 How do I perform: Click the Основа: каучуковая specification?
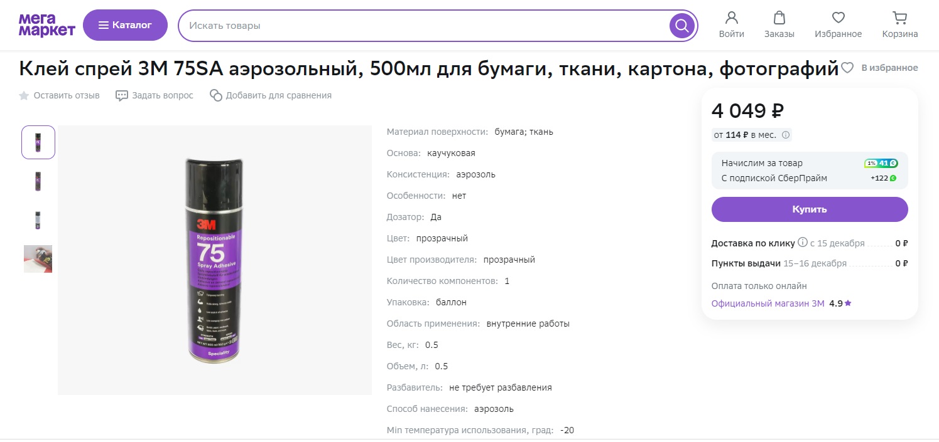click(431, 153)
